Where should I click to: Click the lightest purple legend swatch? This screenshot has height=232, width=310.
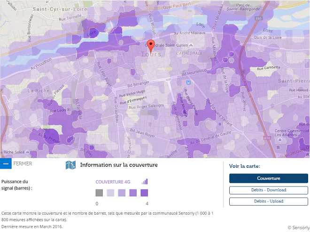[110, 193]
